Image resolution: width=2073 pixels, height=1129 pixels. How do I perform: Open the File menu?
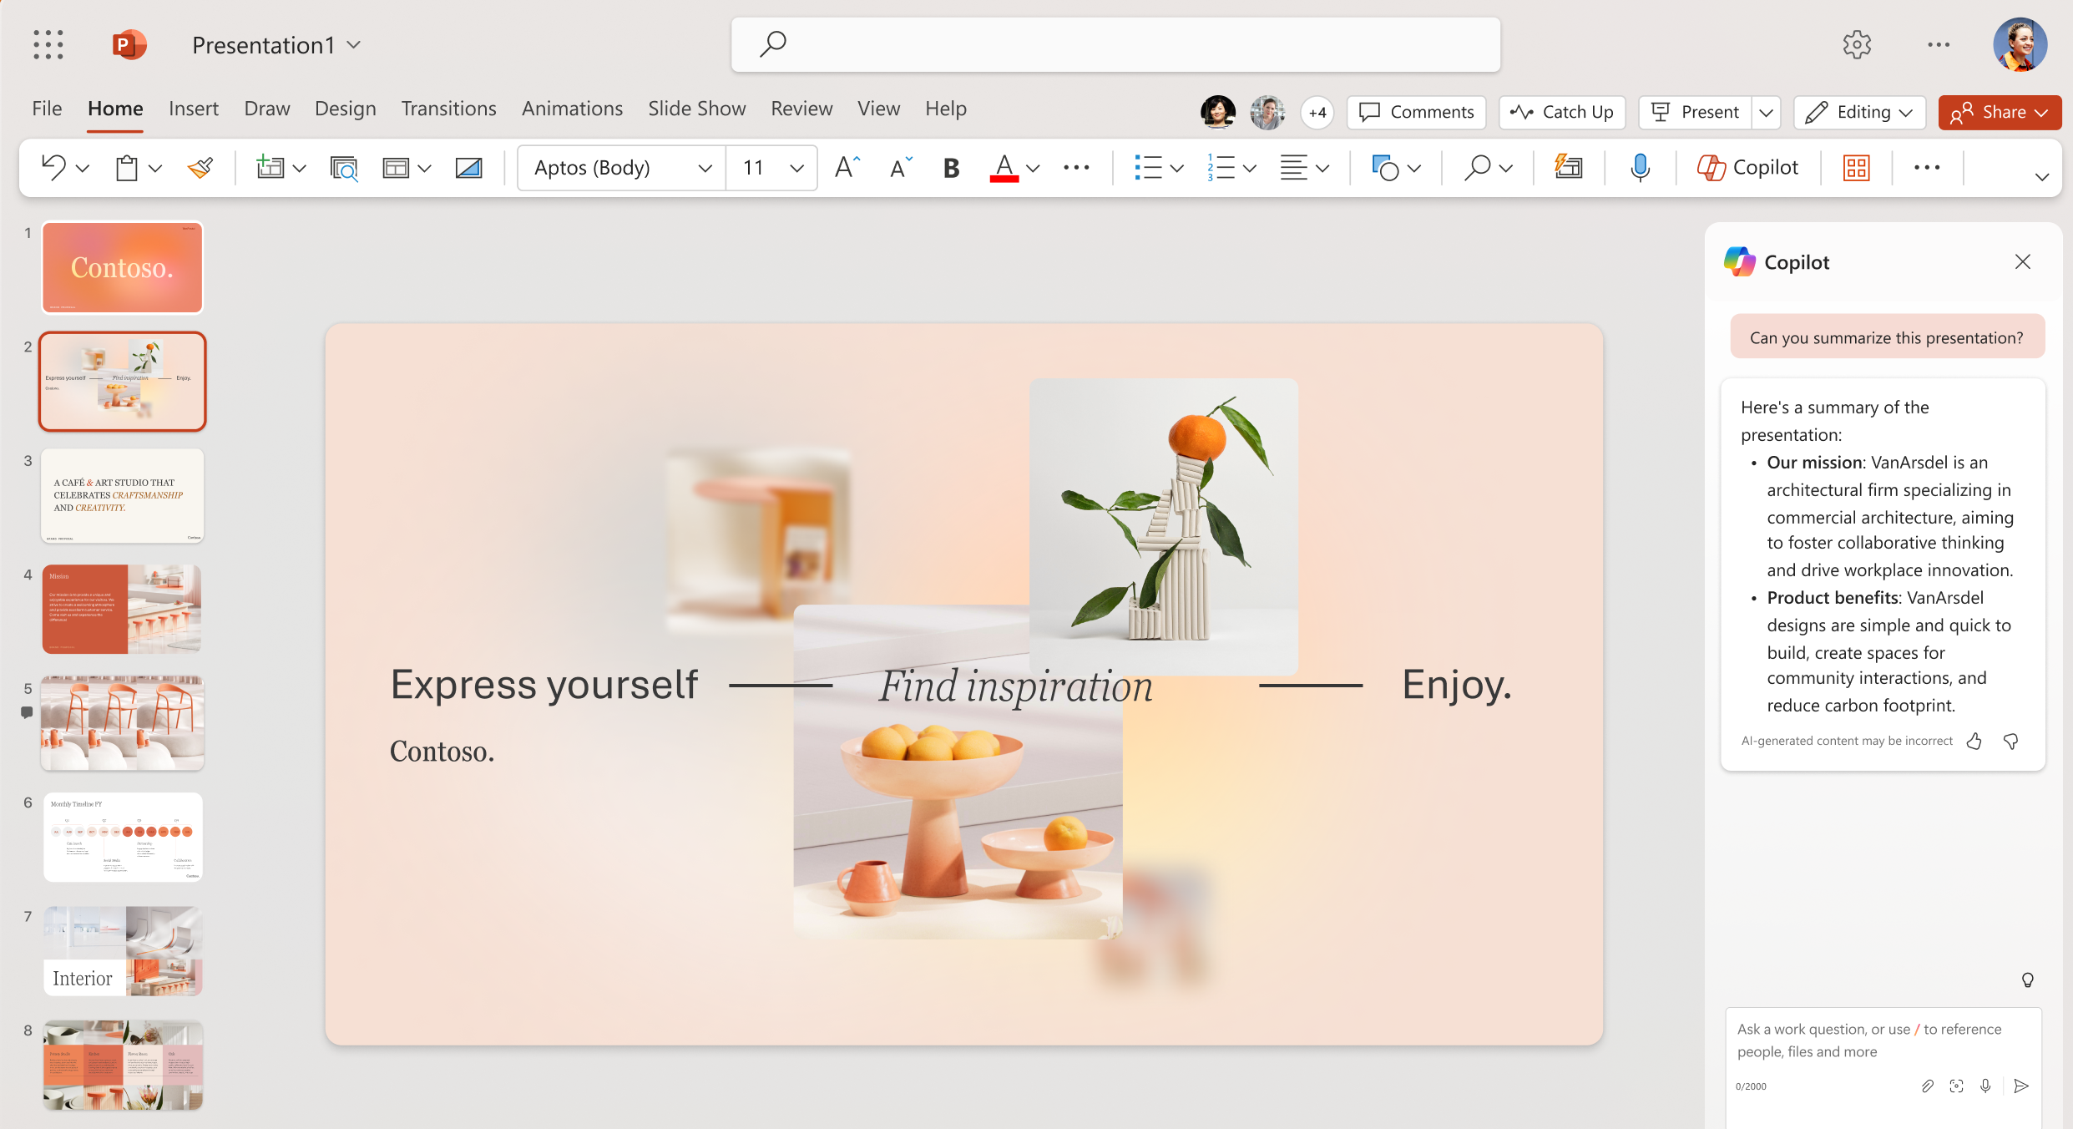(47, 109)
